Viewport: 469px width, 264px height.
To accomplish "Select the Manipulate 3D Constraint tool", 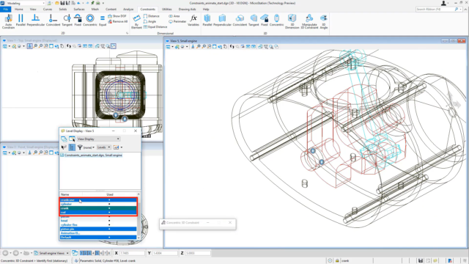I will [x=309, y=21].
